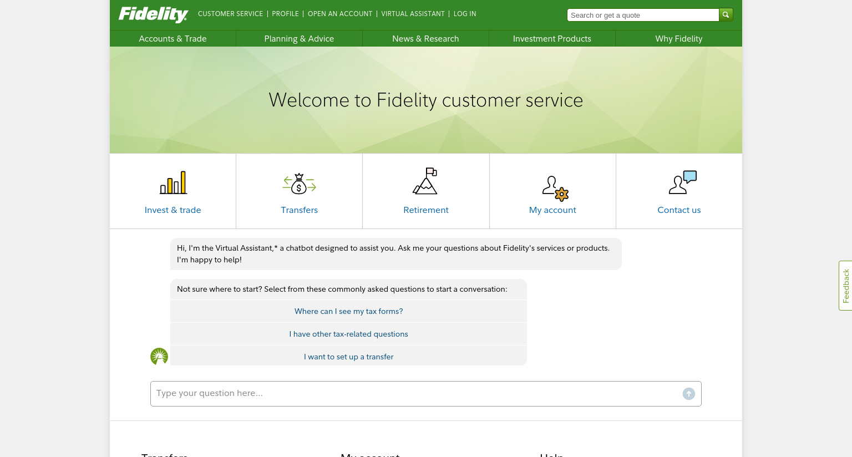Open the Virtual Assistant link

(x=413, y=14)
